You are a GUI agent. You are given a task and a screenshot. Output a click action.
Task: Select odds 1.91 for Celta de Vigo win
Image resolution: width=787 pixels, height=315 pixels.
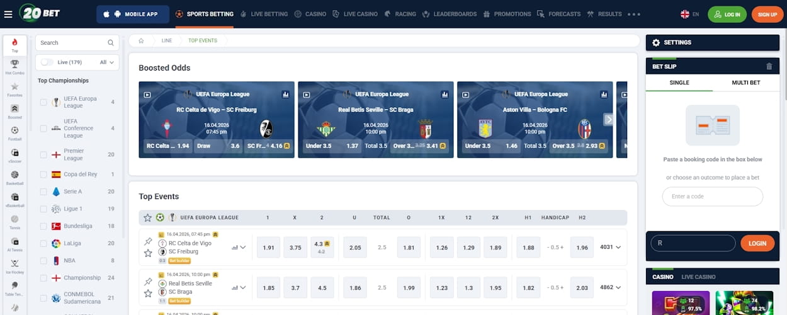point(269,248)
